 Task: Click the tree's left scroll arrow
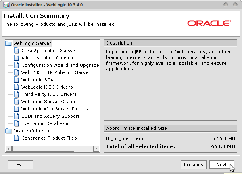point(8,149)
